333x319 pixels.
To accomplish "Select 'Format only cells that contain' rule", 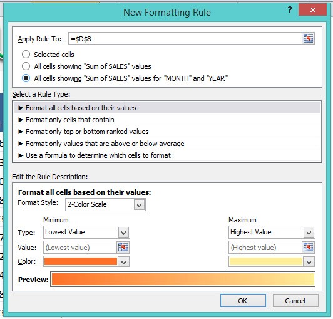I will 167,120.
